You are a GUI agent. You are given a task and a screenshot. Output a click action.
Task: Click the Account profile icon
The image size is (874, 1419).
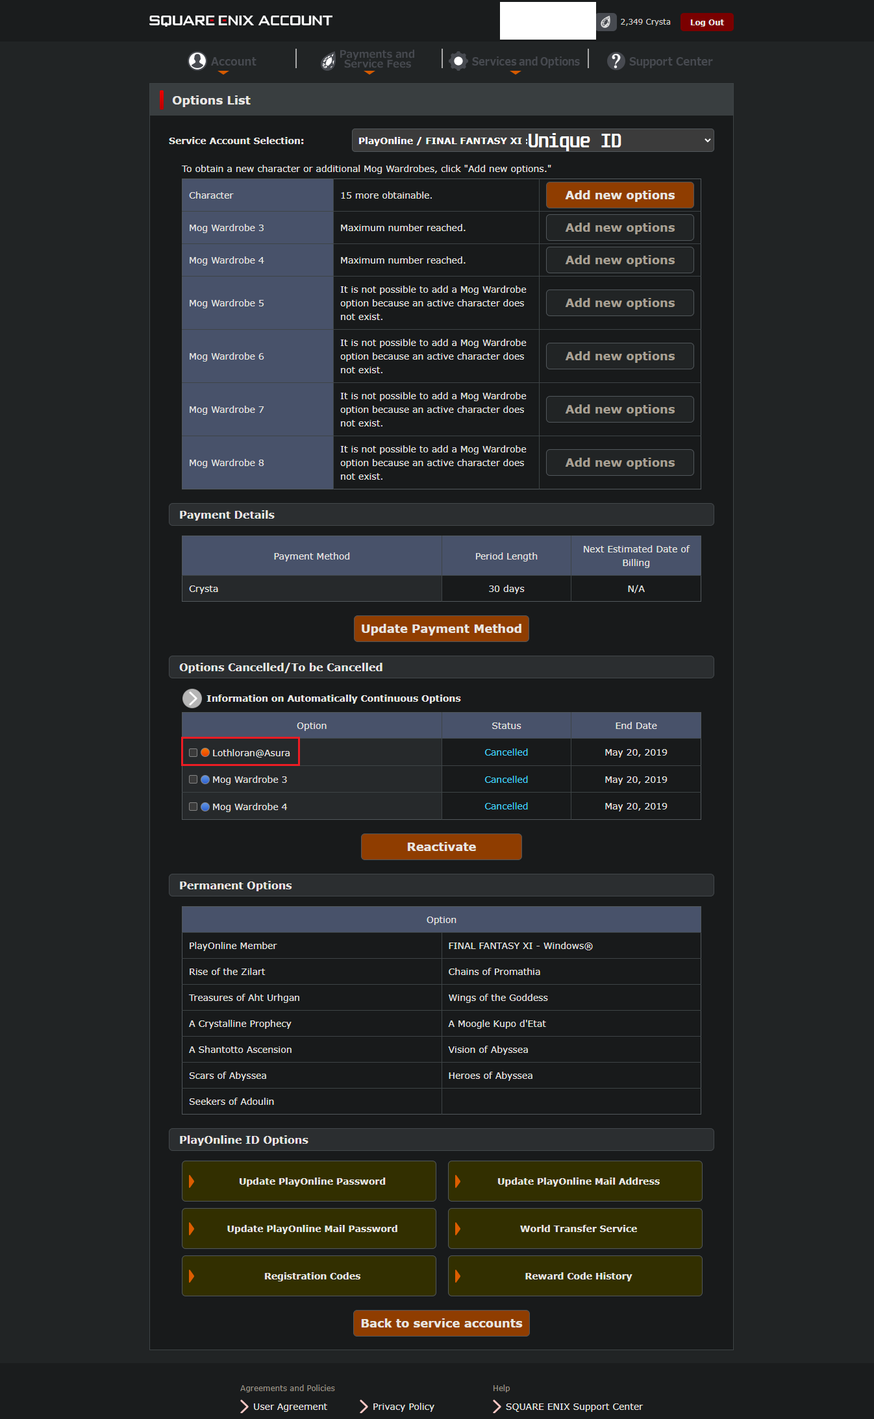[197, 61]
